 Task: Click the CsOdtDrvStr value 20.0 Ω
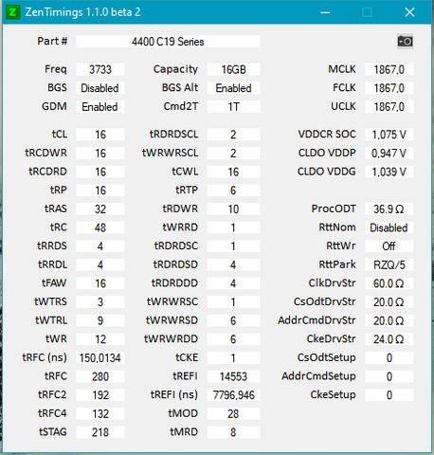(389, 302)
